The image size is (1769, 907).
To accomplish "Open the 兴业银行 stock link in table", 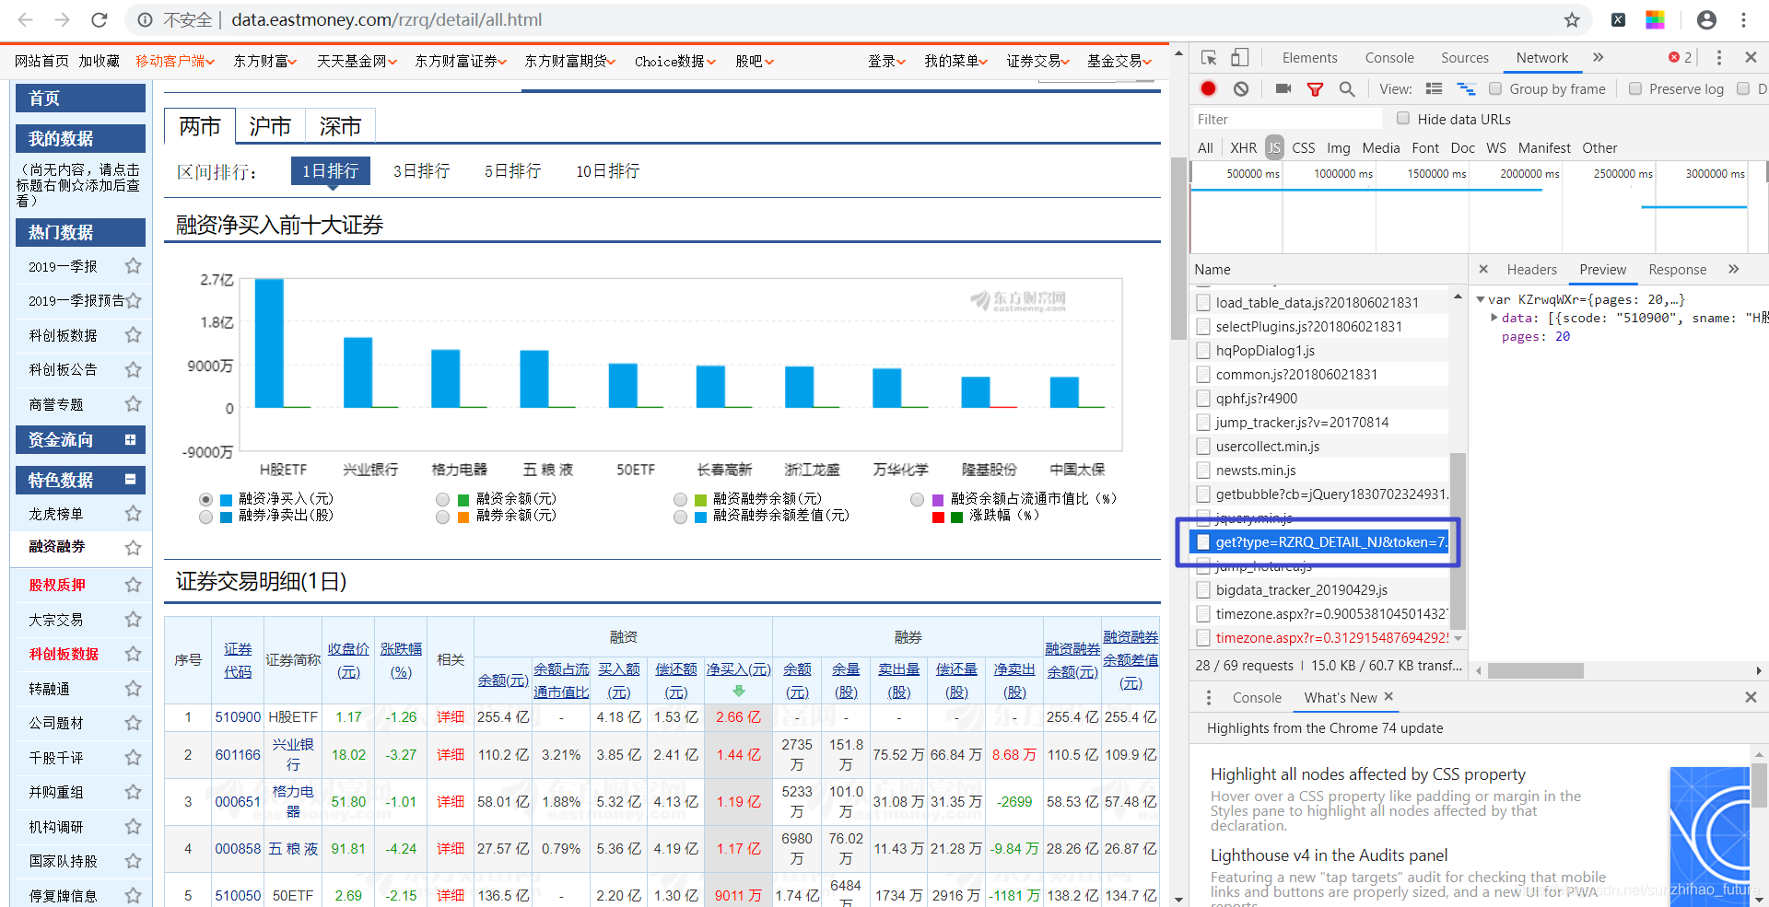I will click(293, 755).
